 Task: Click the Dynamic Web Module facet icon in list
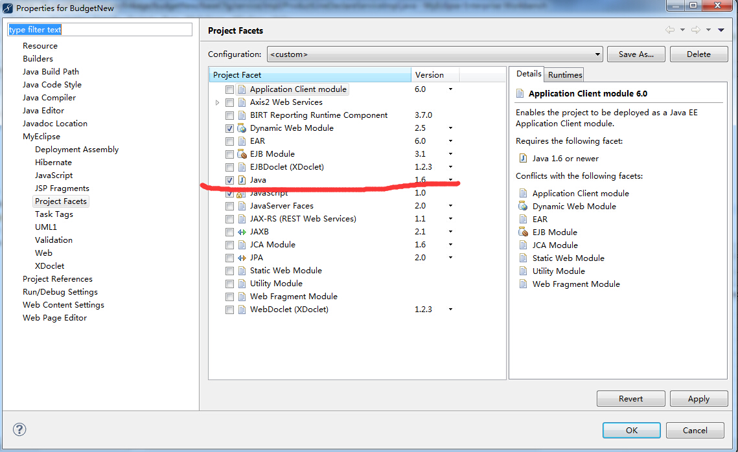coord(242,128)
